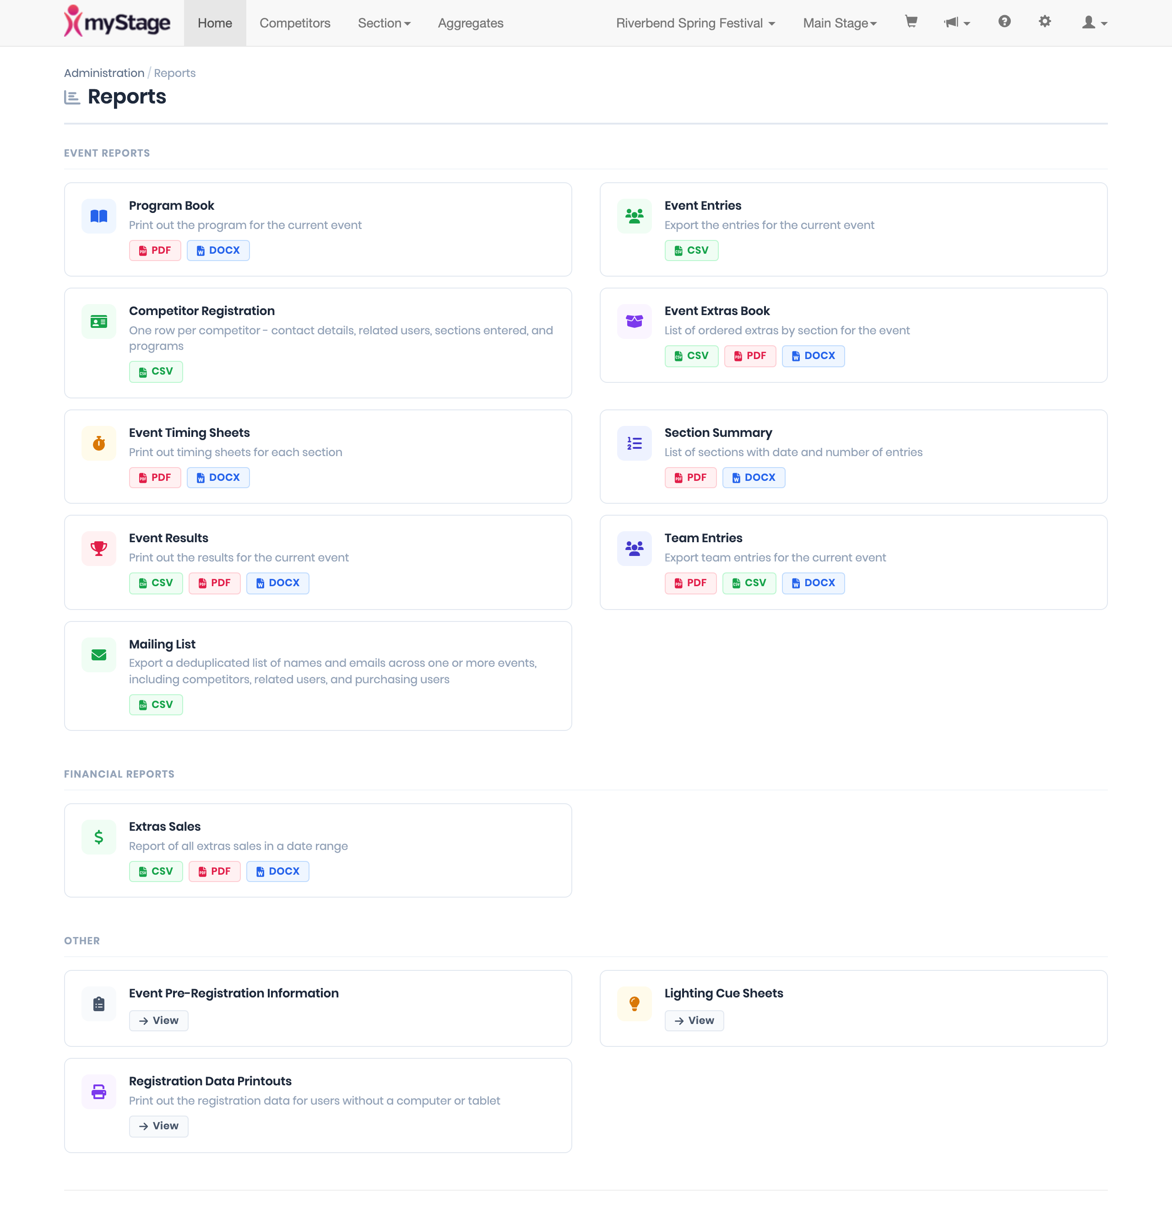The width and height of the screenshot is (1172, 1209).
Task: Open the shopping cart icon
Action: click(911, 22)
